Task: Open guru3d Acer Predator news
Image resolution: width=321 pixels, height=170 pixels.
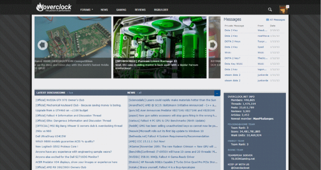Action: pyautogui.click(x=172, y=110)
